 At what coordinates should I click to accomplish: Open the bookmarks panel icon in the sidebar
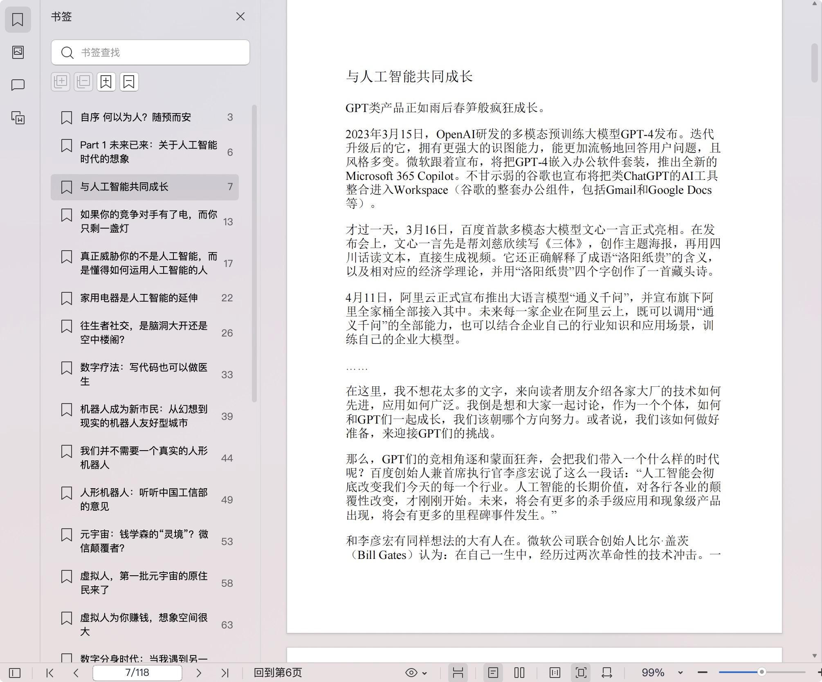(x=18, y=19)
